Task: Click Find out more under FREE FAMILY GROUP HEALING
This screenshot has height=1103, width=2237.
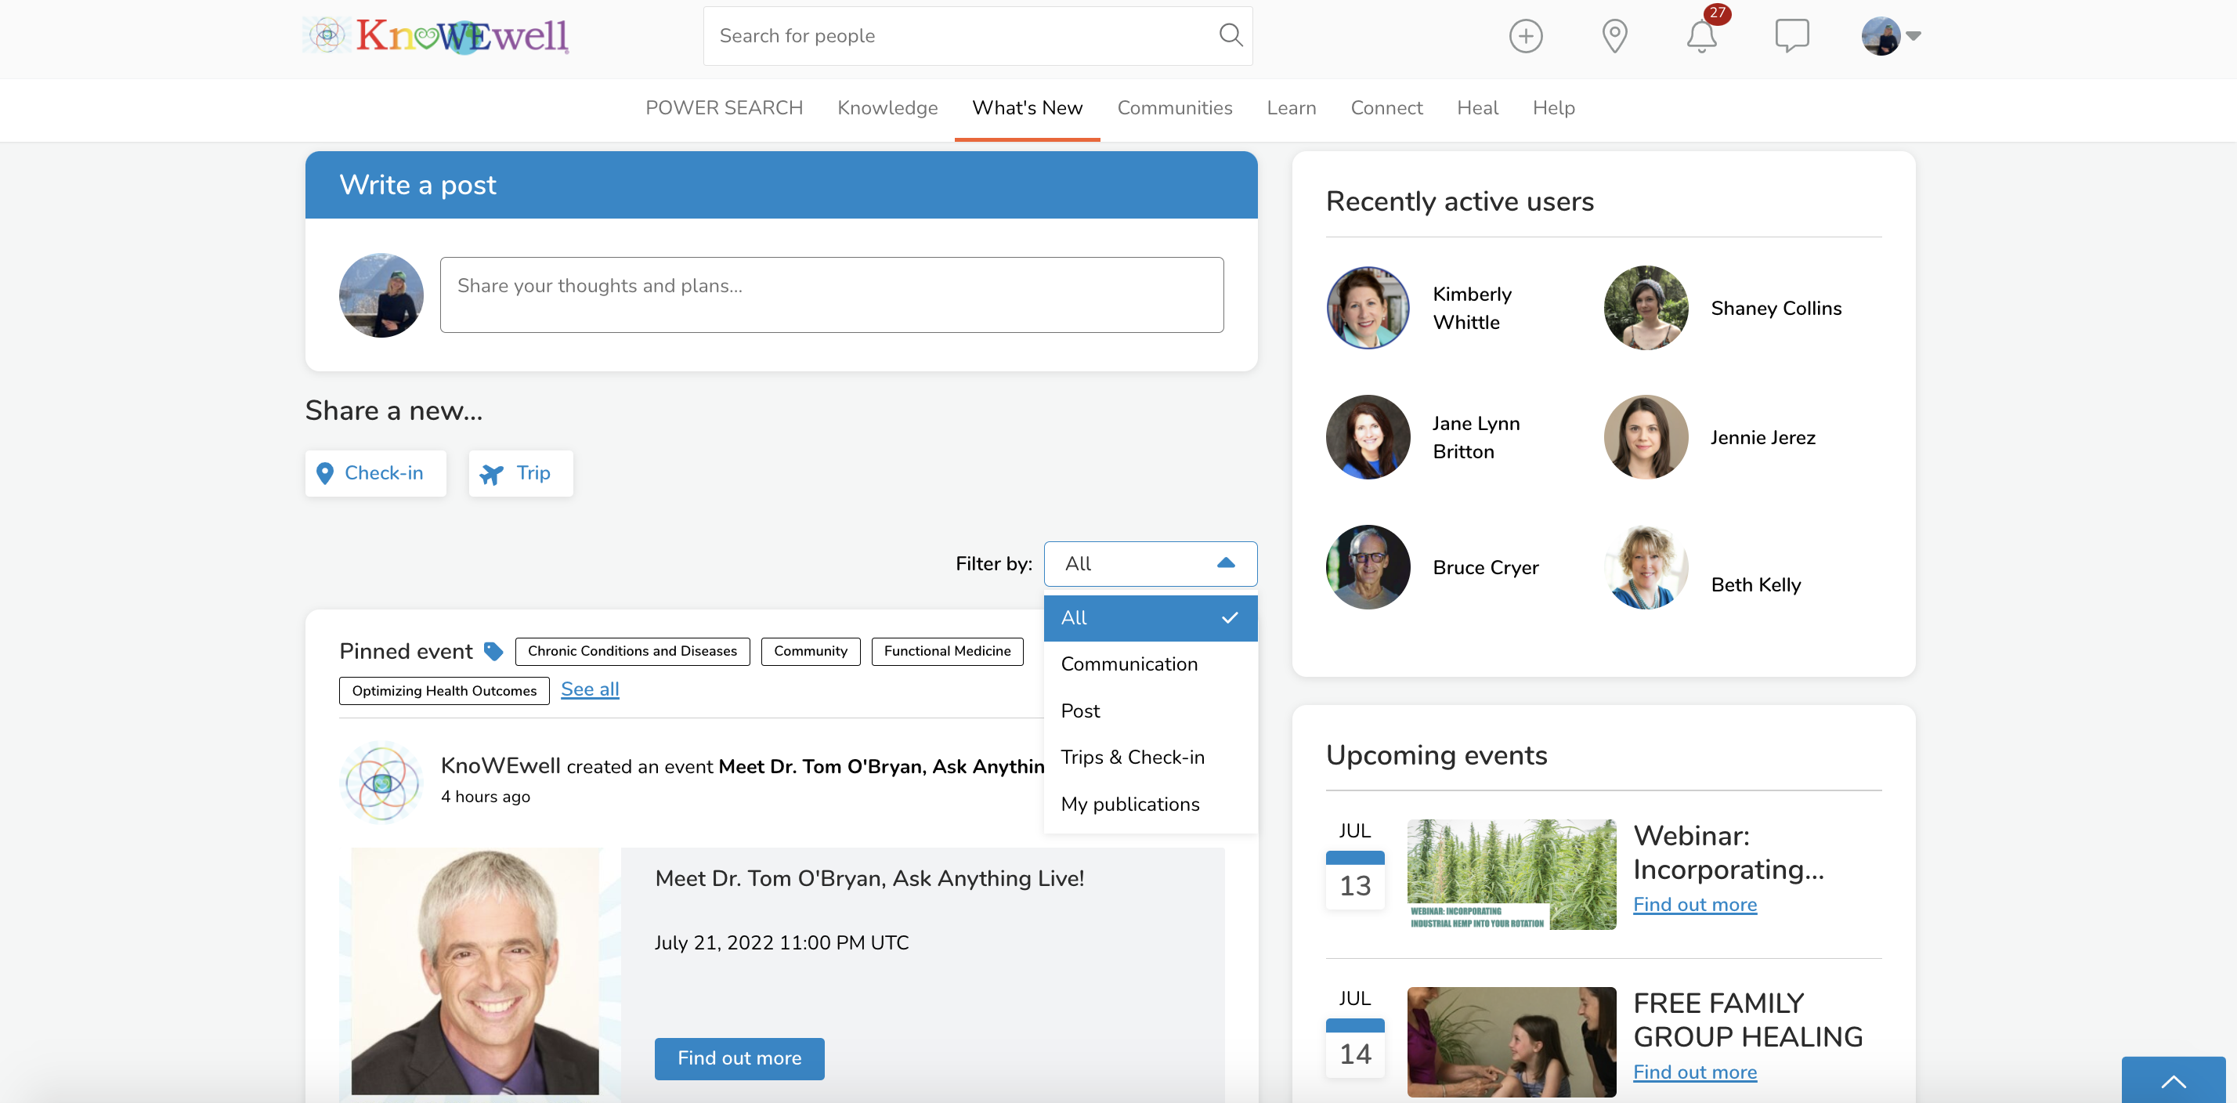Action: click(1694, 1072)
